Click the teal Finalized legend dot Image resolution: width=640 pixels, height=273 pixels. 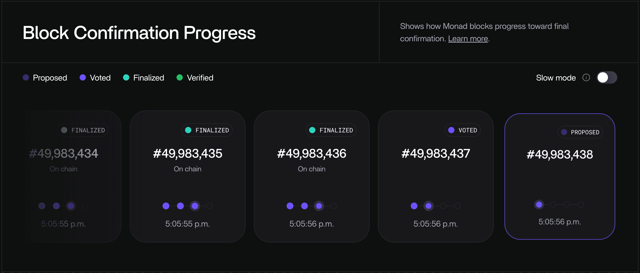tap(126, 77)
